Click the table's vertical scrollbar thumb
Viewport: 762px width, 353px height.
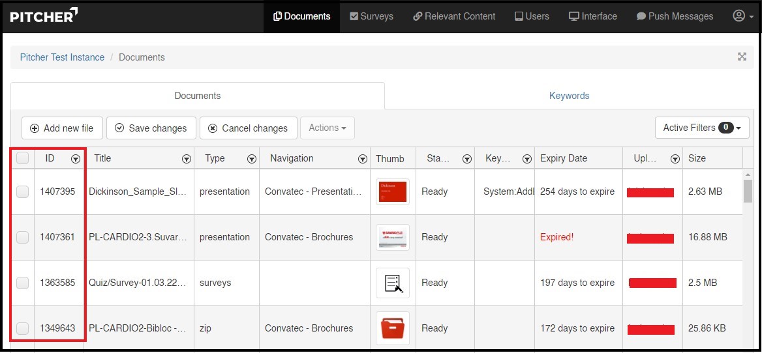click(x=748, y=190)
